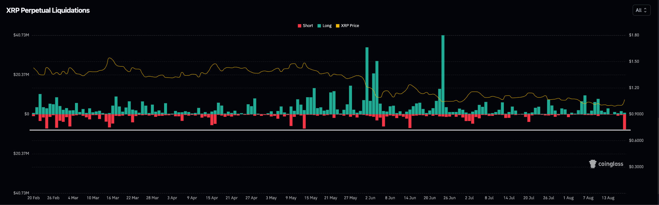Click the 26 Jul x-axis label

pos(549,198)
